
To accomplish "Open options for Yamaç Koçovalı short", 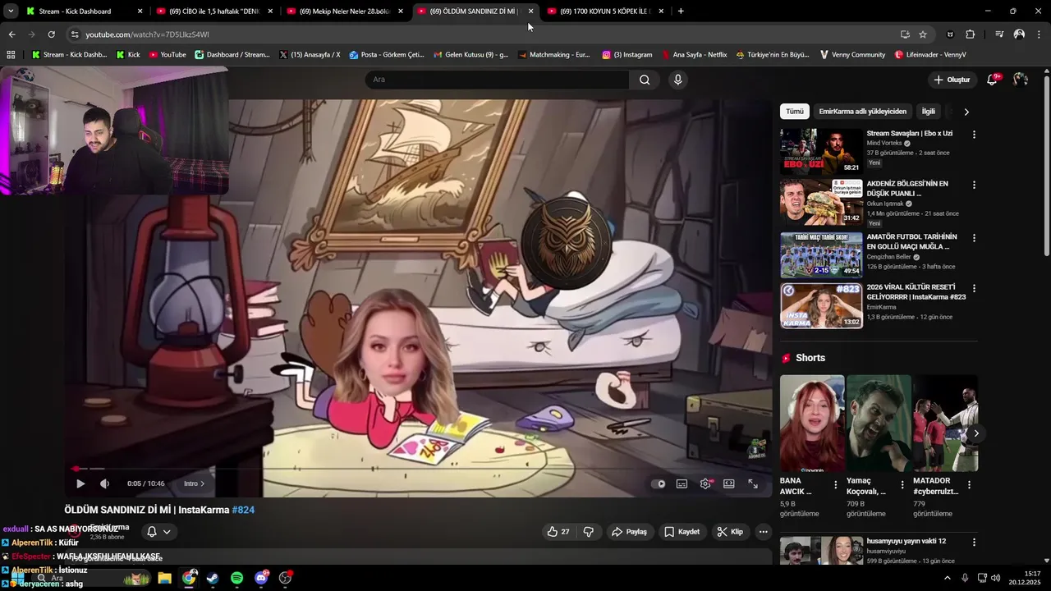I will point(902,485).
